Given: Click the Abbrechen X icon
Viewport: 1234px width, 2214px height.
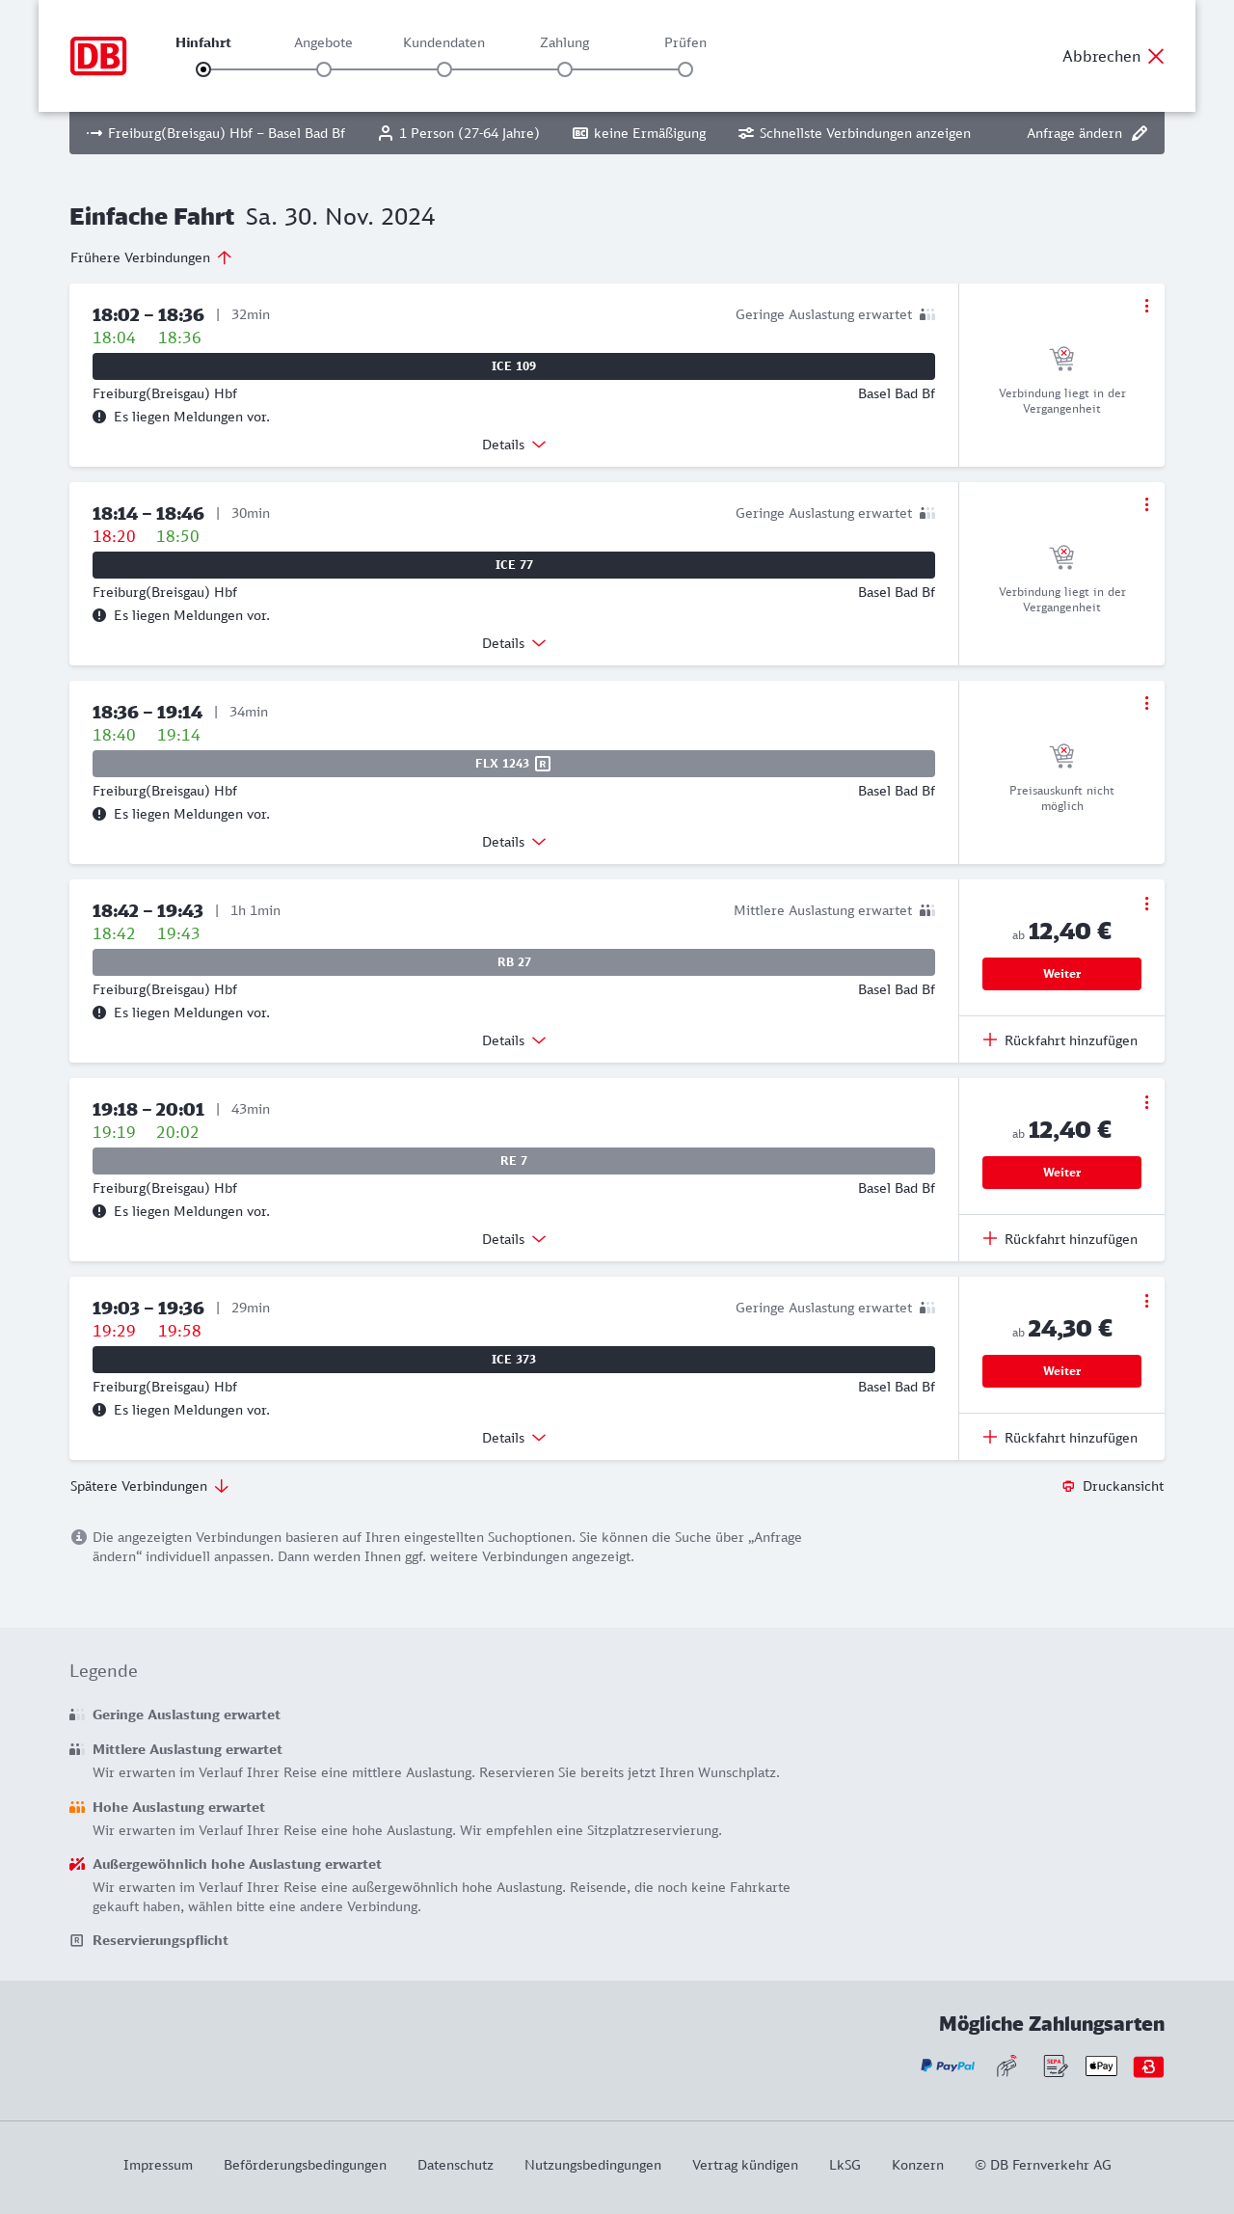Looking at the screenshot, I should click(1156, 56).
